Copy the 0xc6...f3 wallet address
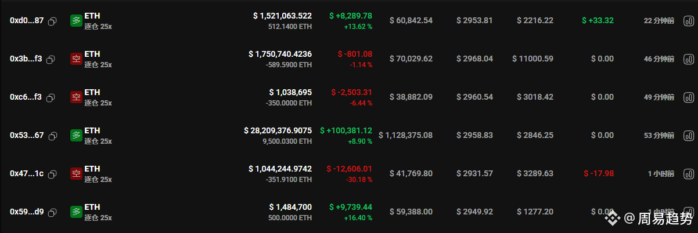 tap(51, 97)
